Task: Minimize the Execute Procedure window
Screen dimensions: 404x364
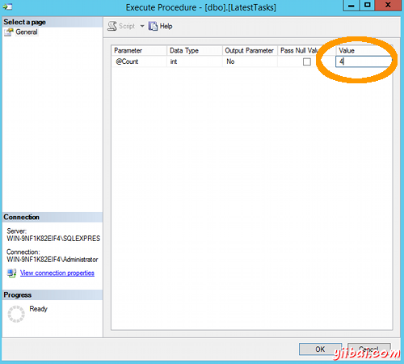Action: pos(351,6)
